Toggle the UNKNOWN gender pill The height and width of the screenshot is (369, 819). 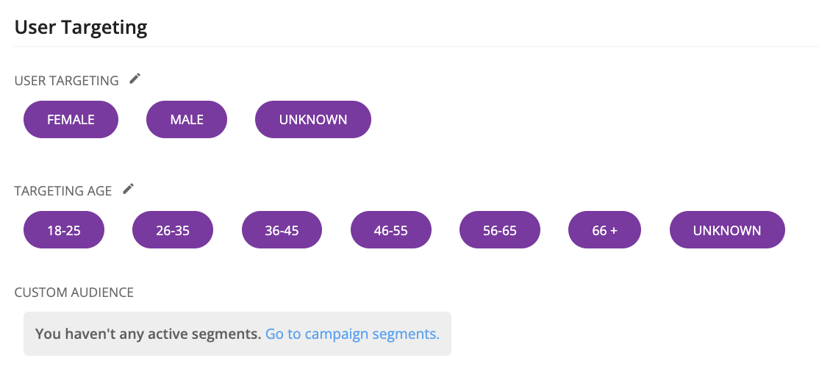click(x=313, y=120)
